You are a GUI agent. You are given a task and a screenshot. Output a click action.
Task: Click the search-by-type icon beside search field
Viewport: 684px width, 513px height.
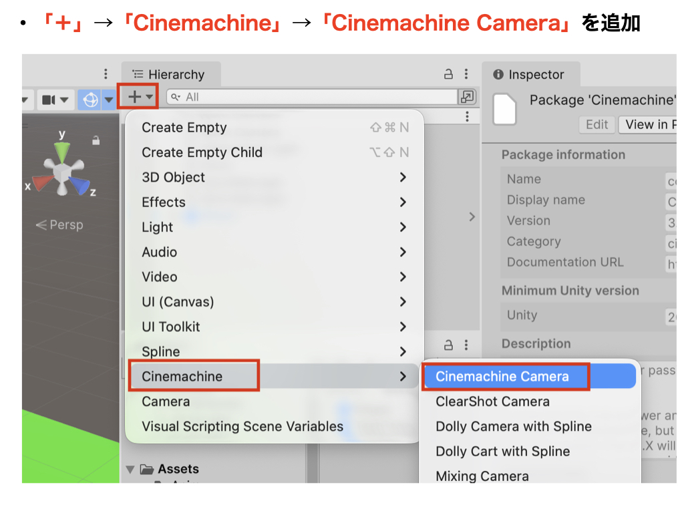click(467, 97)
